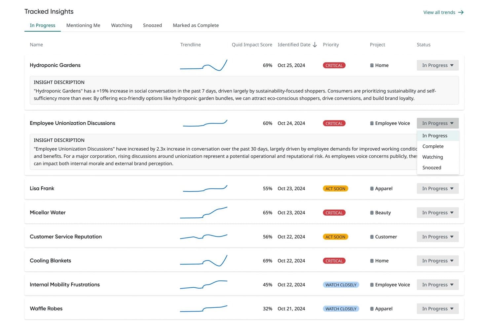Image resolution: width=489 pixels, height=326 pixels.
Task: Select the In Progress tab
Action: point(43,25)
